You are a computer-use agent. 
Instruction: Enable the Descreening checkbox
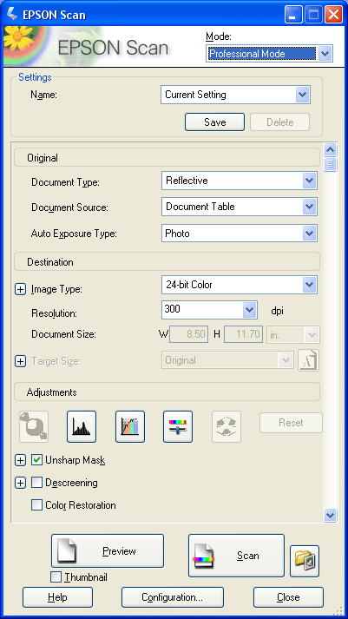[36, 483]
